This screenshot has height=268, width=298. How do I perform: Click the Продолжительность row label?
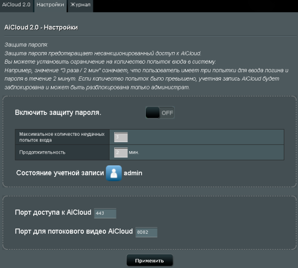click(42, 152)
